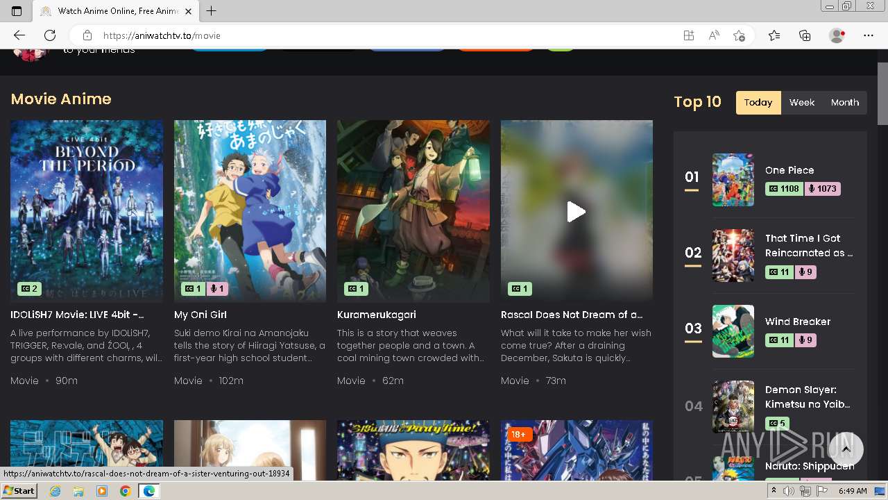Add this page to favorites
The width and height of the screenshot is (888, 500).
[739, 35]
